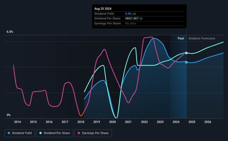Click the 2014 label on the timeline axis
The image size is (228, 141).
click(x=17, y=122)
